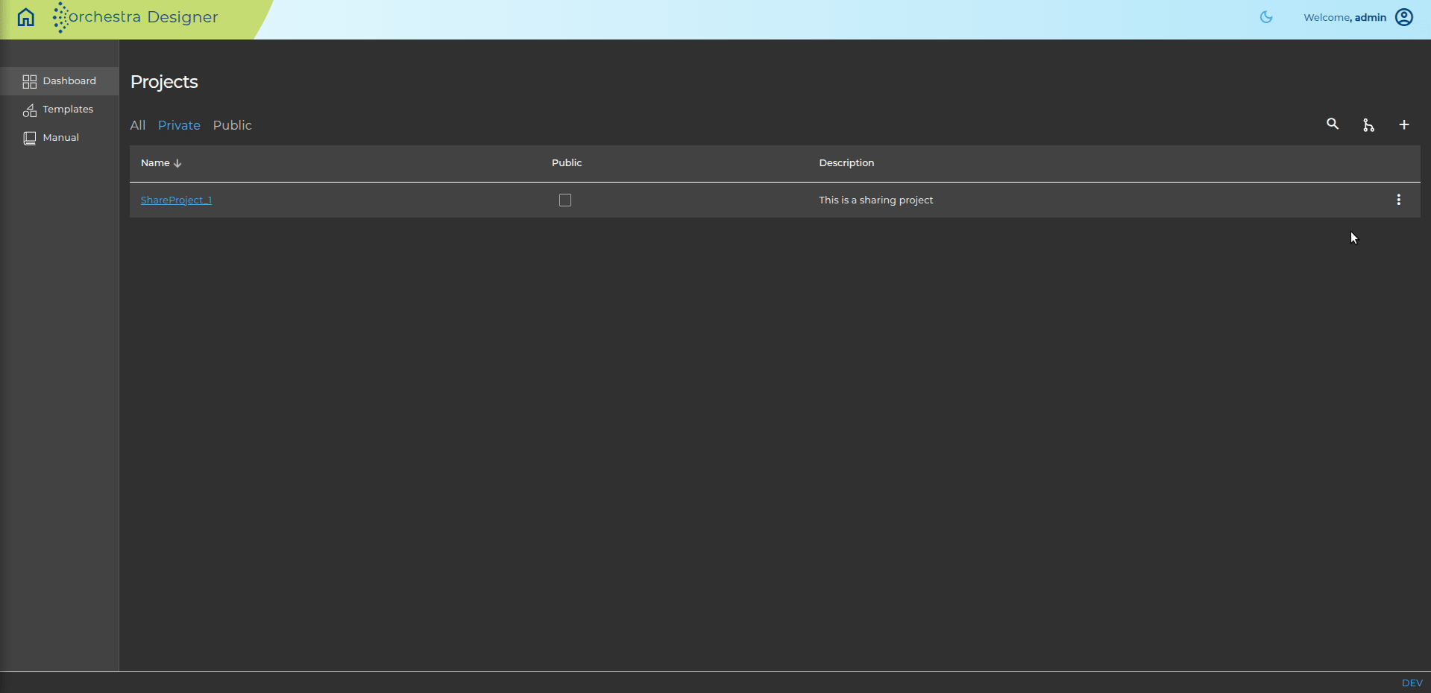Open ShareProject_1 row options menu

[1399, 200]
